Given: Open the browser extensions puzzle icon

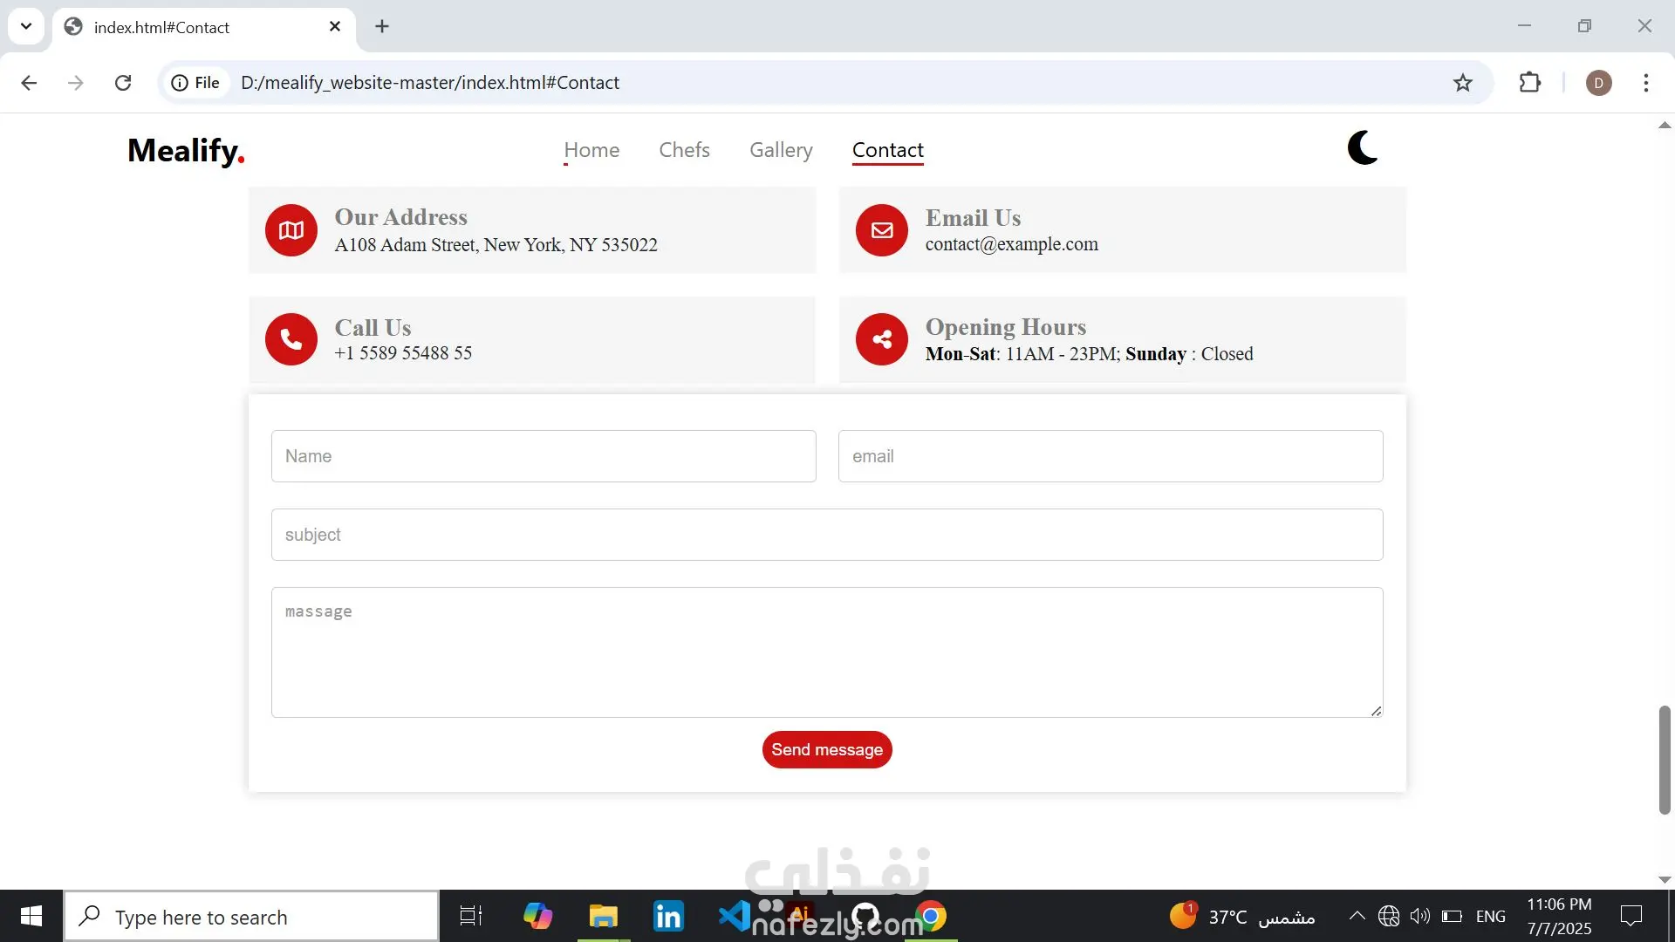Looking at the screenshot, I should (x=1530, y=83).
